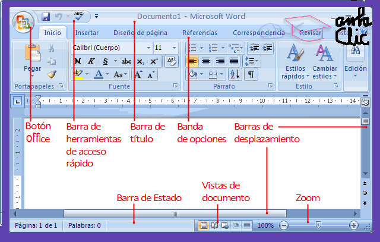Apply paragraph shading paint bucket
380x242 pixels.
click(x=192, y=74)
